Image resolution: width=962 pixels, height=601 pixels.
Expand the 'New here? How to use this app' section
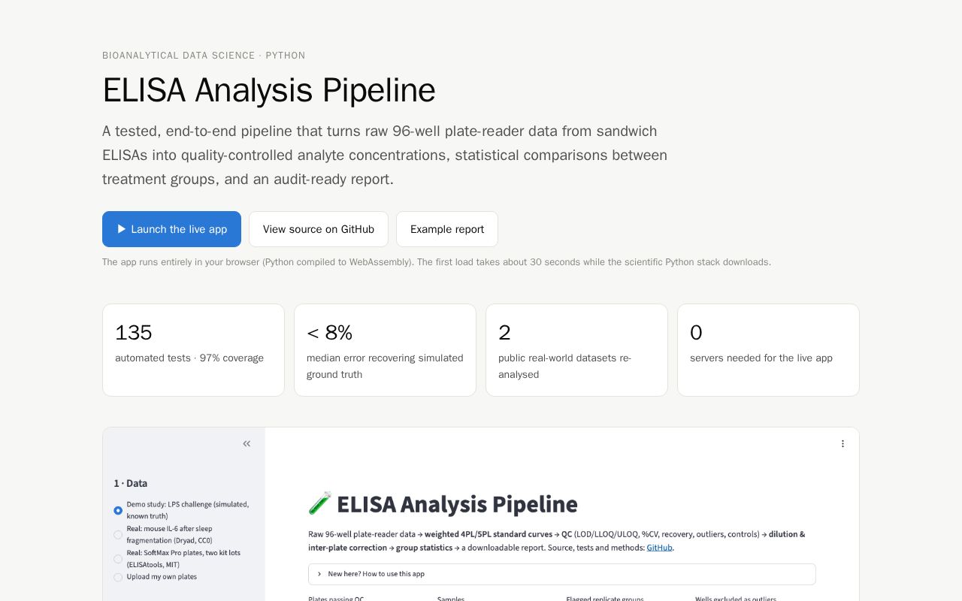click(561, 574)
